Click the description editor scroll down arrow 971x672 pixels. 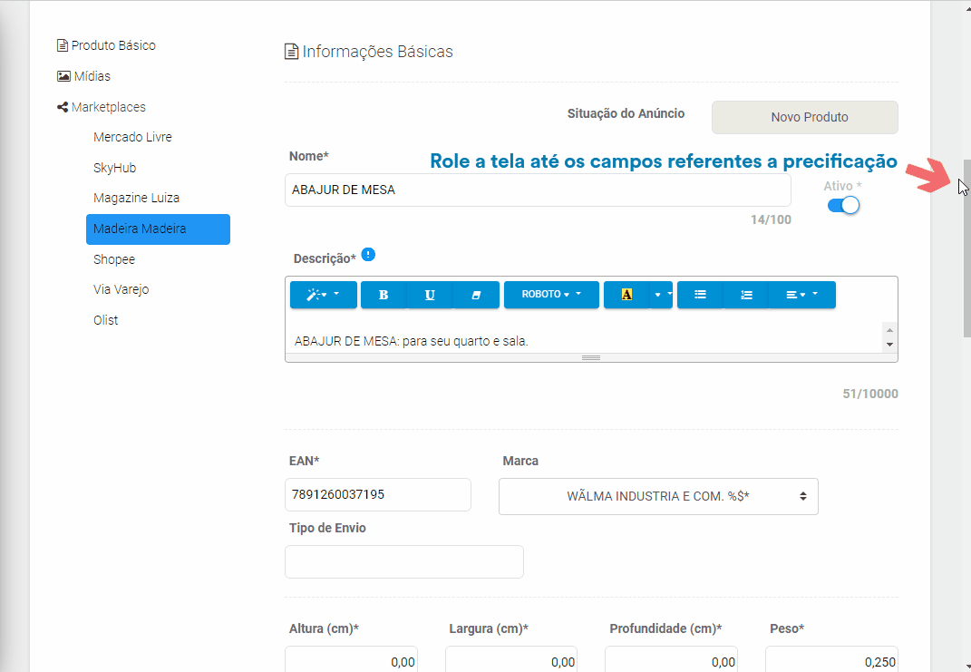point(890,345)
